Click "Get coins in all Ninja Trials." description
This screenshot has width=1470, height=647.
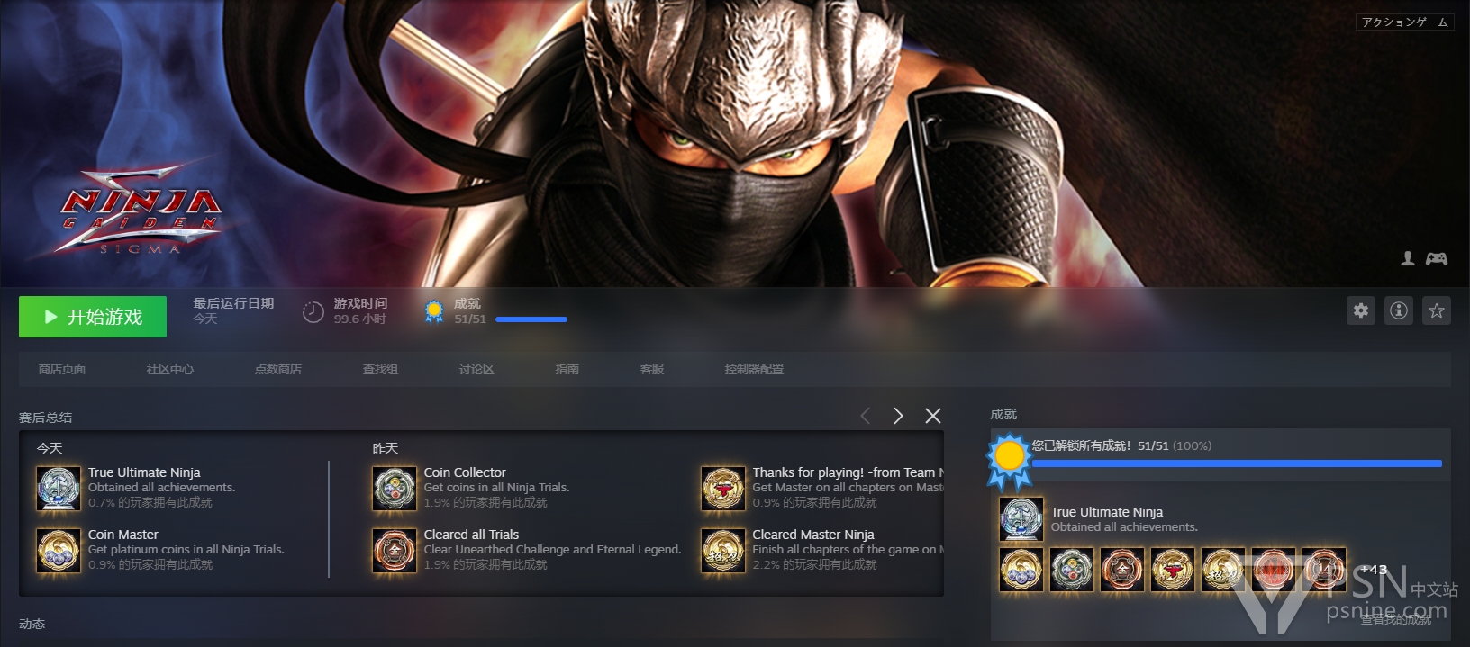tap(497, 487)
